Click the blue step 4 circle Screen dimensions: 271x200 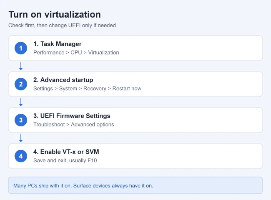(x=21, y=156)
